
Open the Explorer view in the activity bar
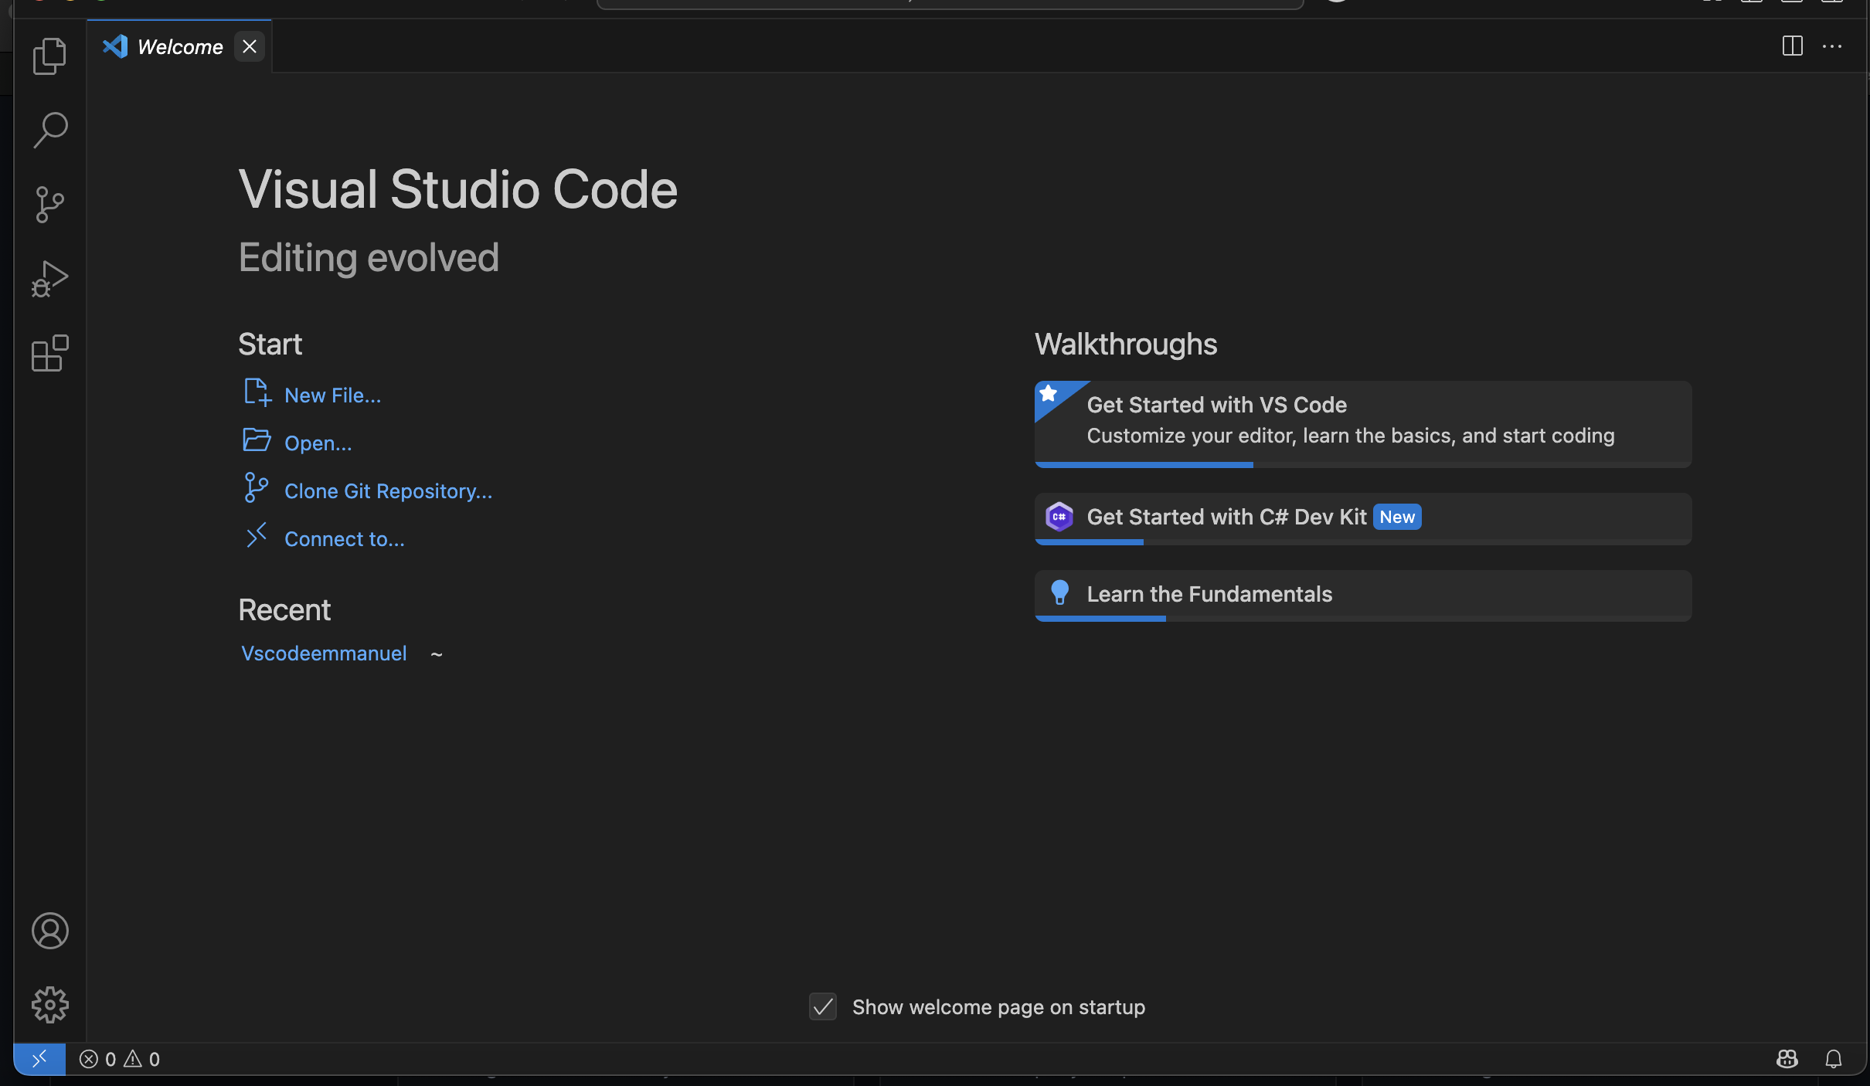click(x=50, y=56)
